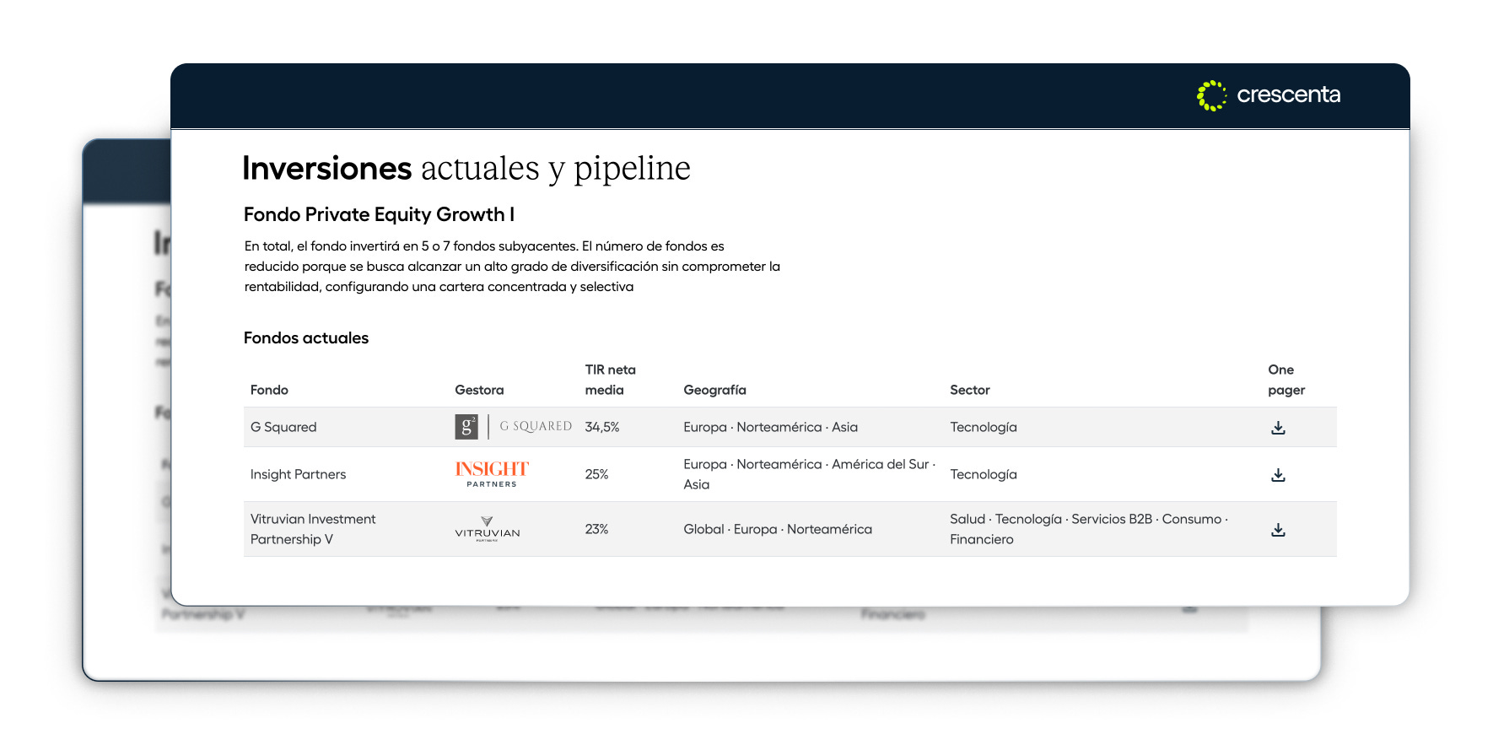Click the 'Fondo Private Equity Growth I' heading
Screen dimensions: 1493x745
[379, 214]
